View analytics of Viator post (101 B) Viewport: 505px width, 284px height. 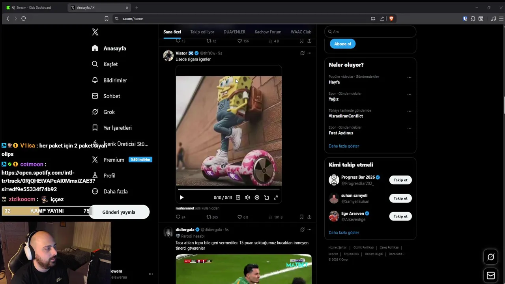[x=275, y=217]
